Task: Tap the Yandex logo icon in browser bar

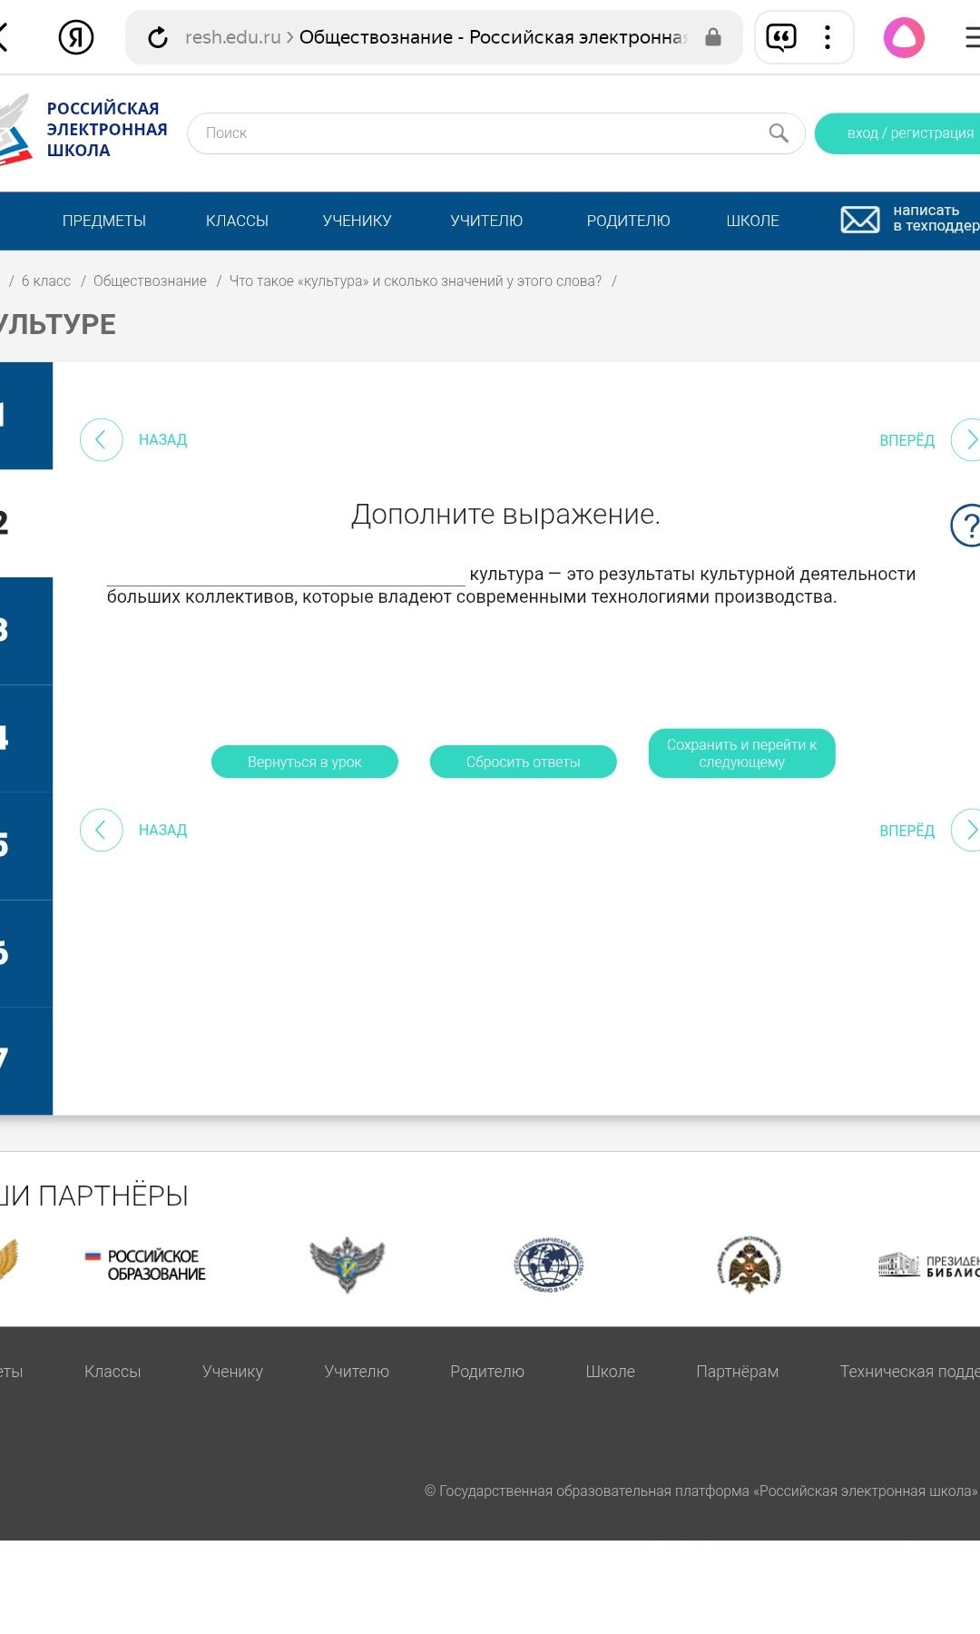Action: tap(76, 37)
